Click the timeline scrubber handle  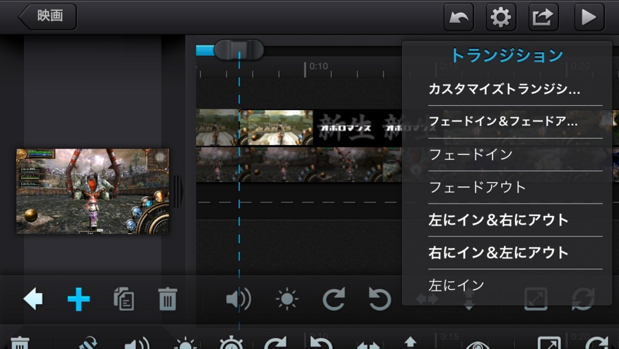pos(239,50)
